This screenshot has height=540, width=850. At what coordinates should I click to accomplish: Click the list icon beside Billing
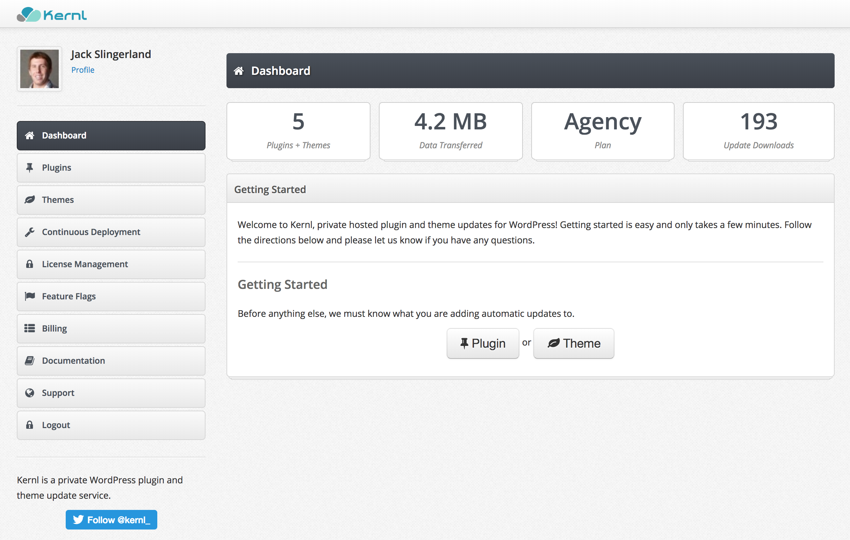pyautogui.click(x=30, y=328)
